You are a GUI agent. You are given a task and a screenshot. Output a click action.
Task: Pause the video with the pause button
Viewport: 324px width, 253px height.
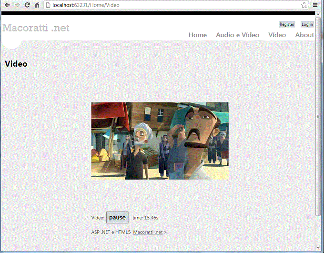(x=117, y=217)
